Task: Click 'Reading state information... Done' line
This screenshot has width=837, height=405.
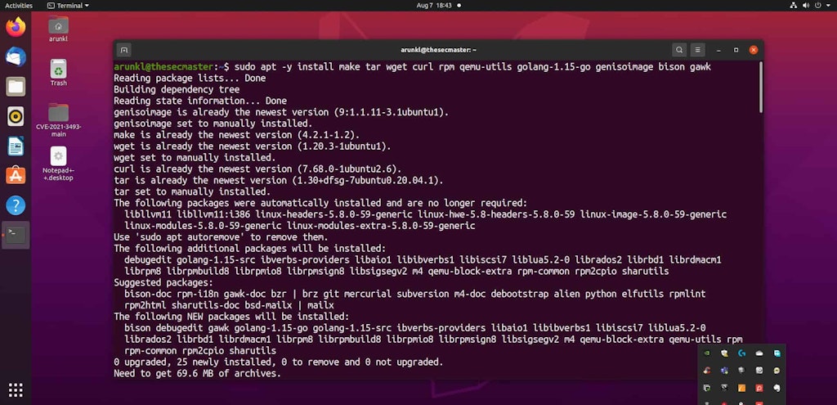Action: 200,101
